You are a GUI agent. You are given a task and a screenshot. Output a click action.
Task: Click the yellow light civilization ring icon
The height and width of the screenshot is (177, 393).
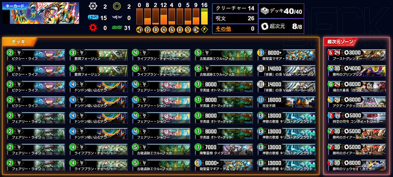[116, 7]
